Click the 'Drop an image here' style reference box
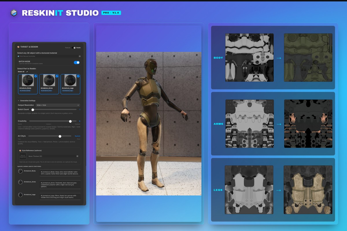 23,156
